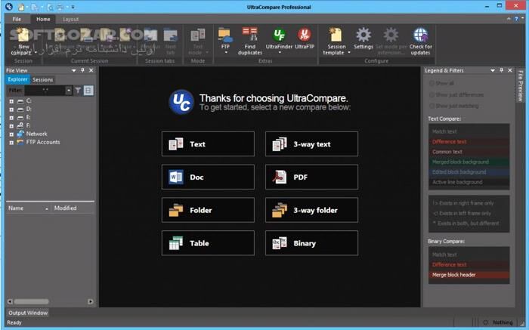Launch Find duplicates
Screen dimensions: 529x330
click(x=250, y=35)
